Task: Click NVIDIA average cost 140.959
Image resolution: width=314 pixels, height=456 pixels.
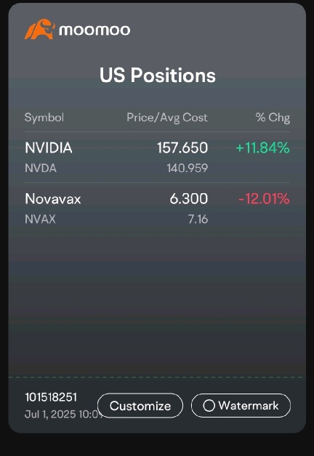Action: [188, 168]
